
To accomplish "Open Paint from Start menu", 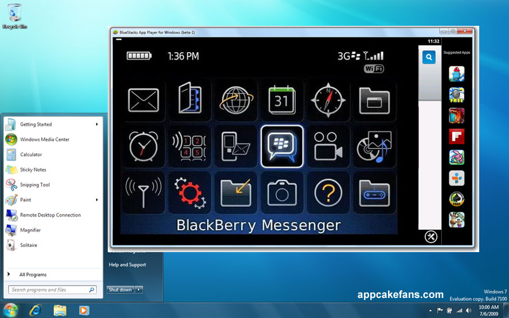I will [52, 200].
